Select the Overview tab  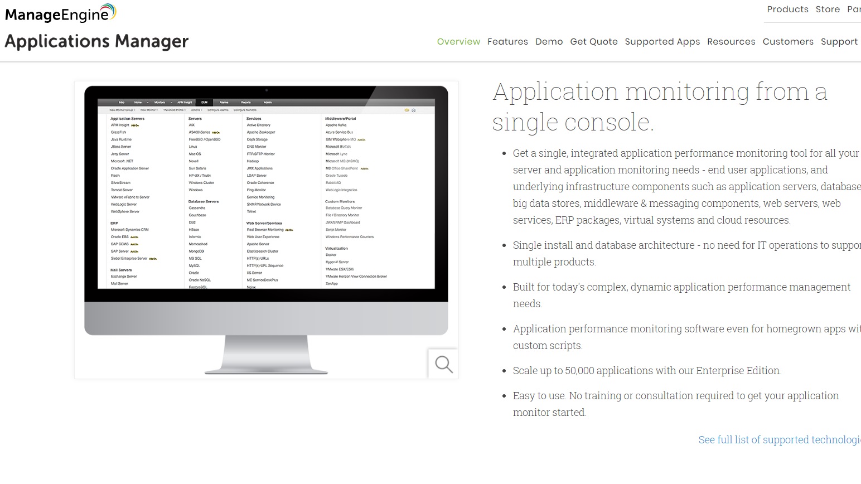coord(458,42)
